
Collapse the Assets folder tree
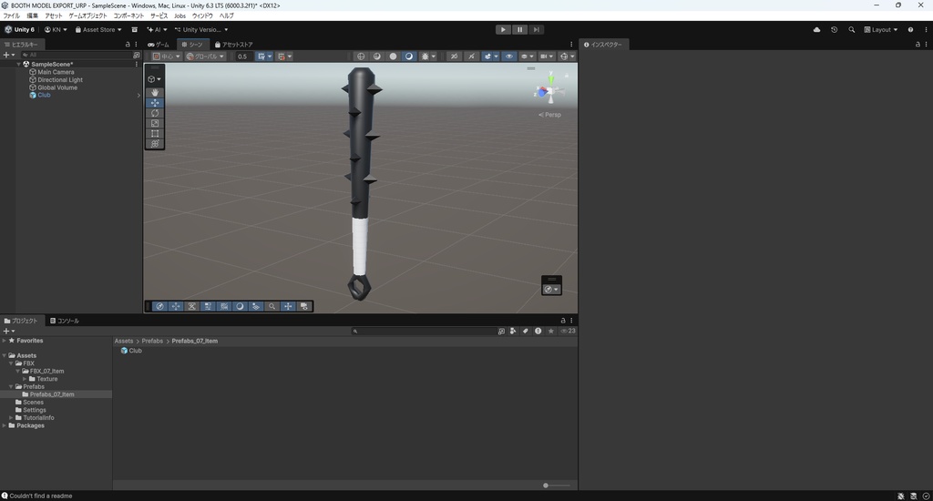(5, 355)
